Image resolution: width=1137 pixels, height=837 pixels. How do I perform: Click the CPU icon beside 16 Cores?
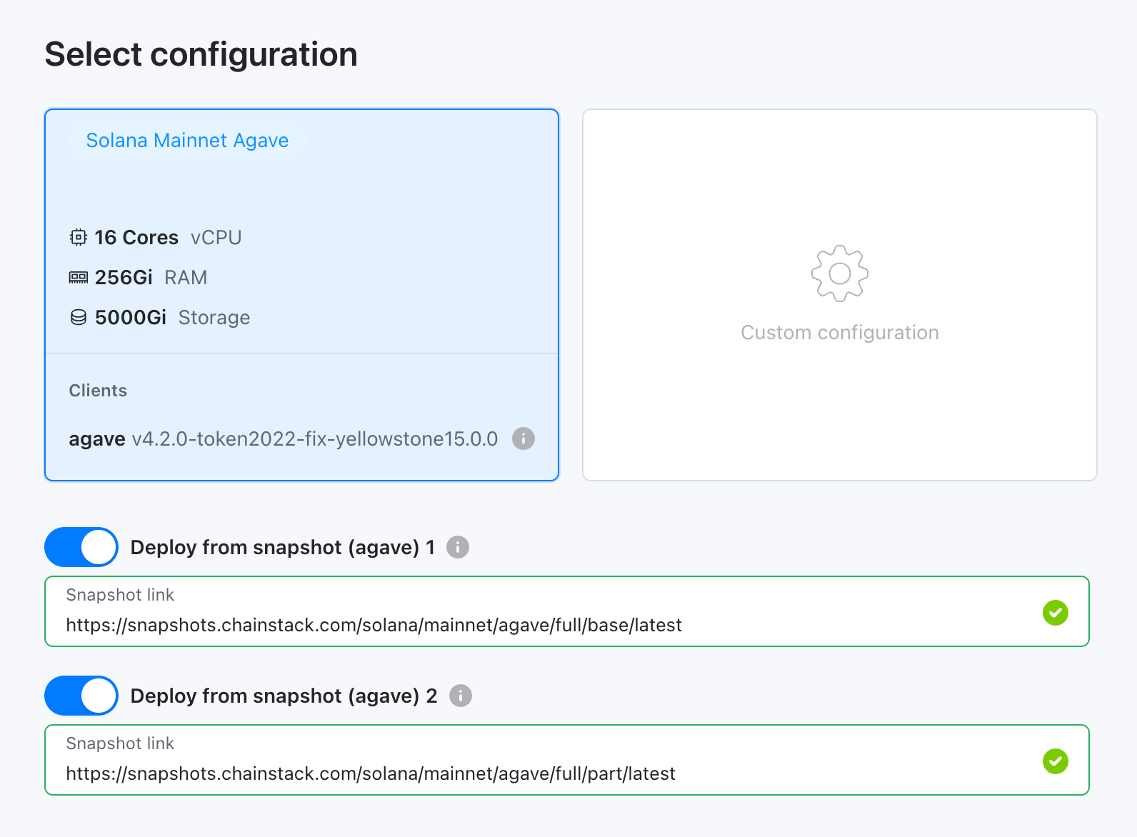(79, 237)
